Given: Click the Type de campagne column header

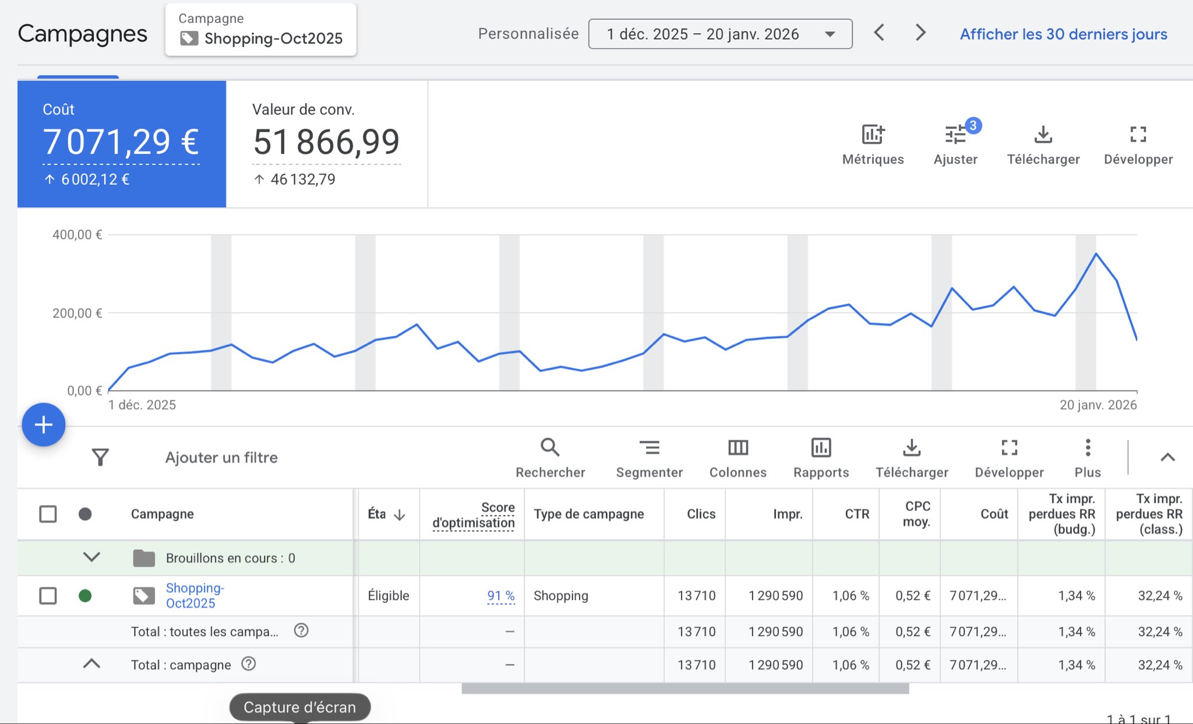Looking at the screenshot, I should point(589,514).
